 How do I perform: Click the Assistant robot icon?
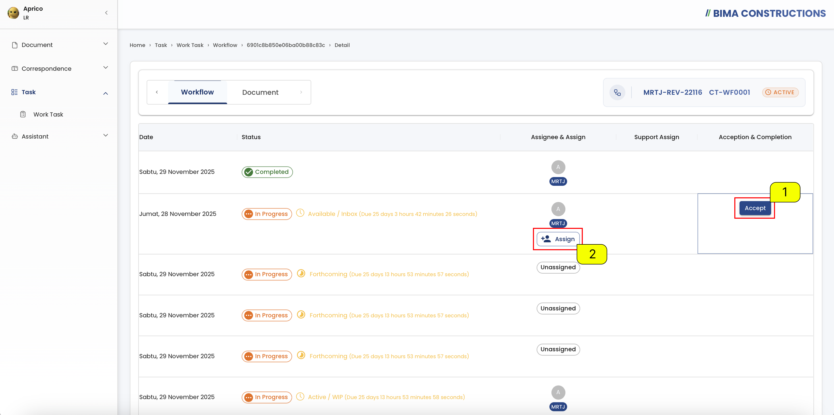pyautogui.click(x=14, y=136)
